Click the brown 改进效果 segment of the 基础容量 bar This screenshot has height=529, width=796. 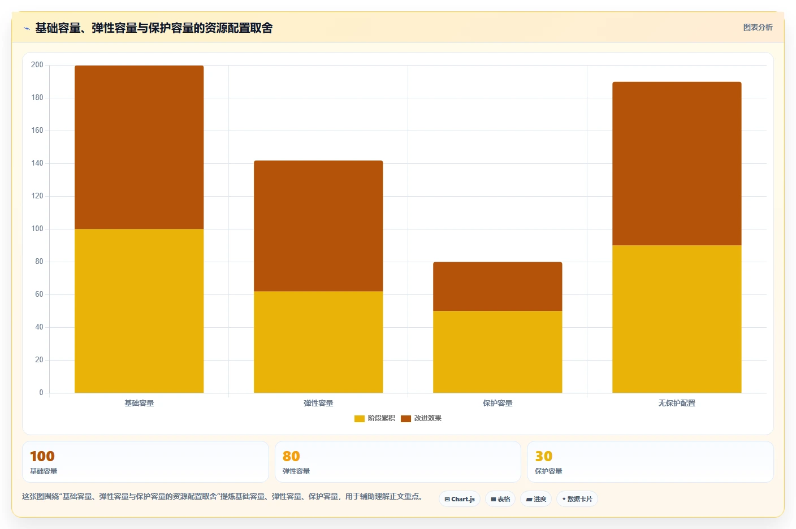coord(139,147)
